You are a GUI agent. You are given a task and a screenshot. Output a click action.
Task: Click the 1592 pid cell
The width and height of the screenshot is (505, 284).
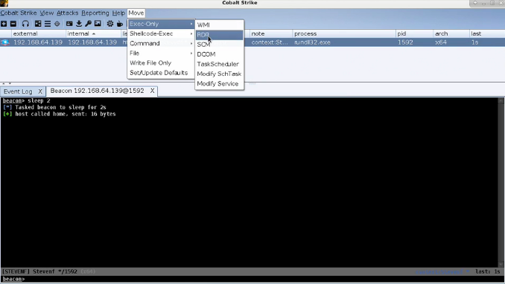[x=414, y=42]
